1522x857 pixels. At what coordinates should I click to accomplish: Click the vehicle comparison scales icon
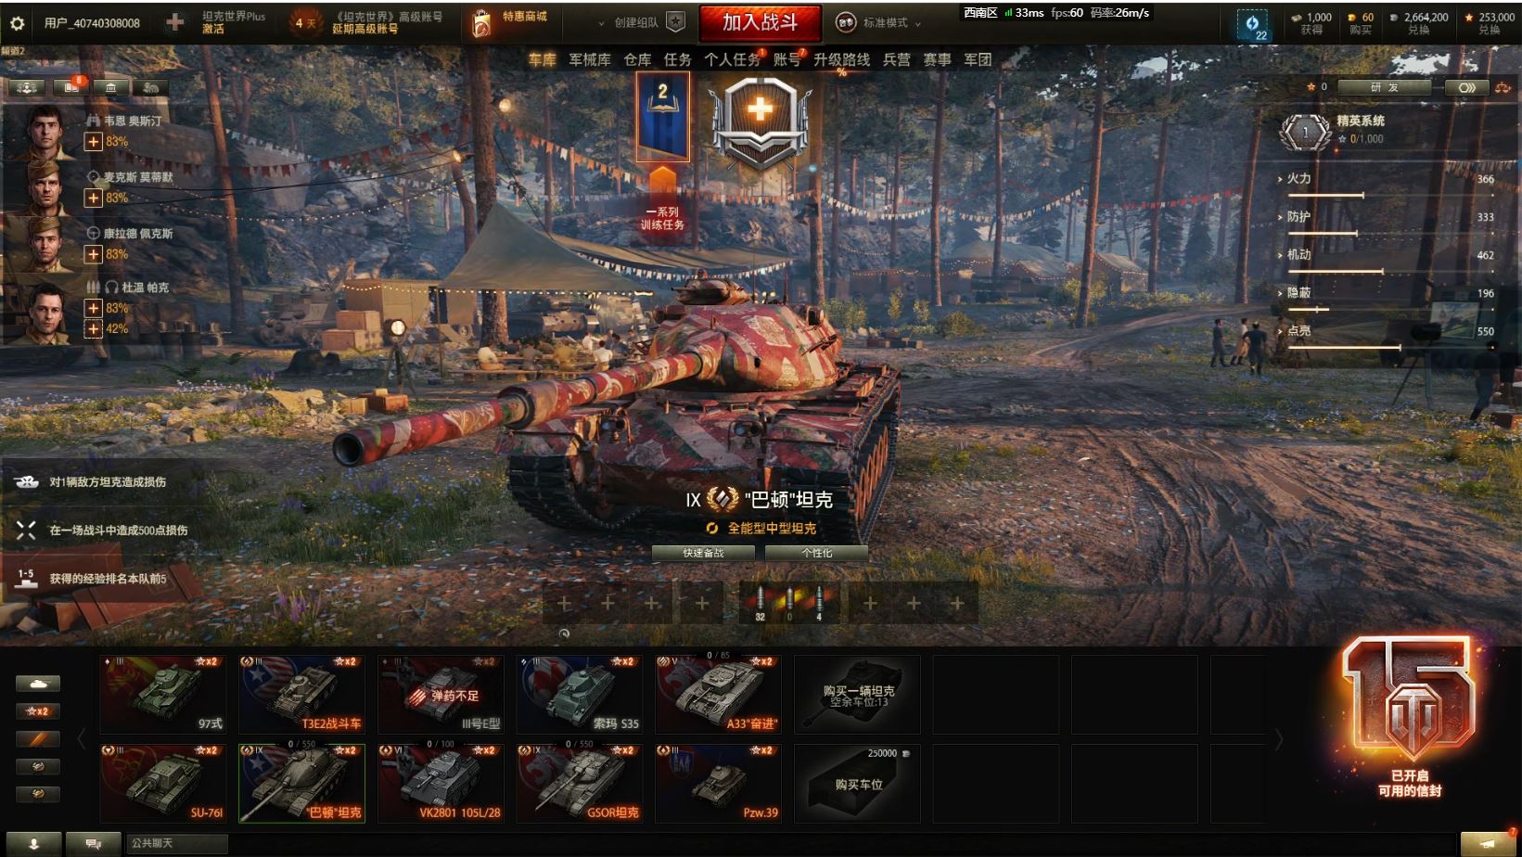(x=1503, y=87)
